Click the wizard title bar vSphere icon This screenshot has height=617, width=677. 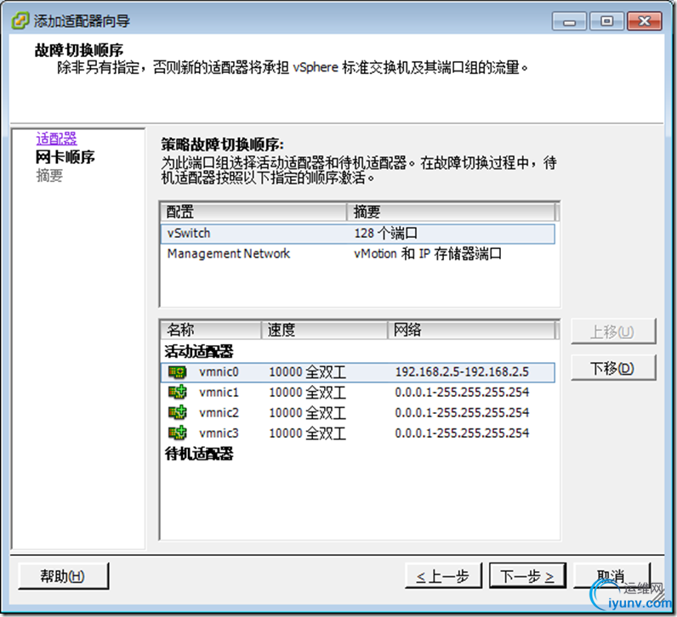coord(20,20)
